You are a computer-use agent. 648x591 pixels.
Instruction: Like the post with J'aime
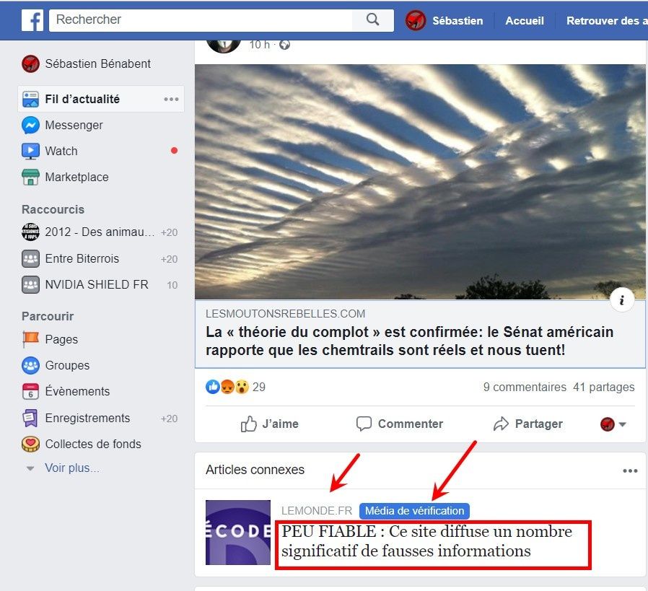click(x=269, y=424)
